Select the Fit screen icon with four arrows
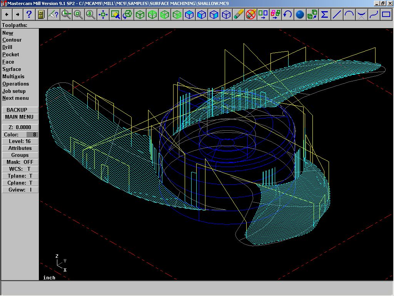This screenshot has width=394, height=296. click(103, 15)
